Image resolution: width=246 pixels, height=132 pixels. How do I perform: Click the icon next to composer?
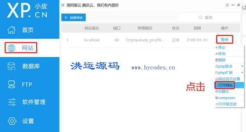point(217,98)
